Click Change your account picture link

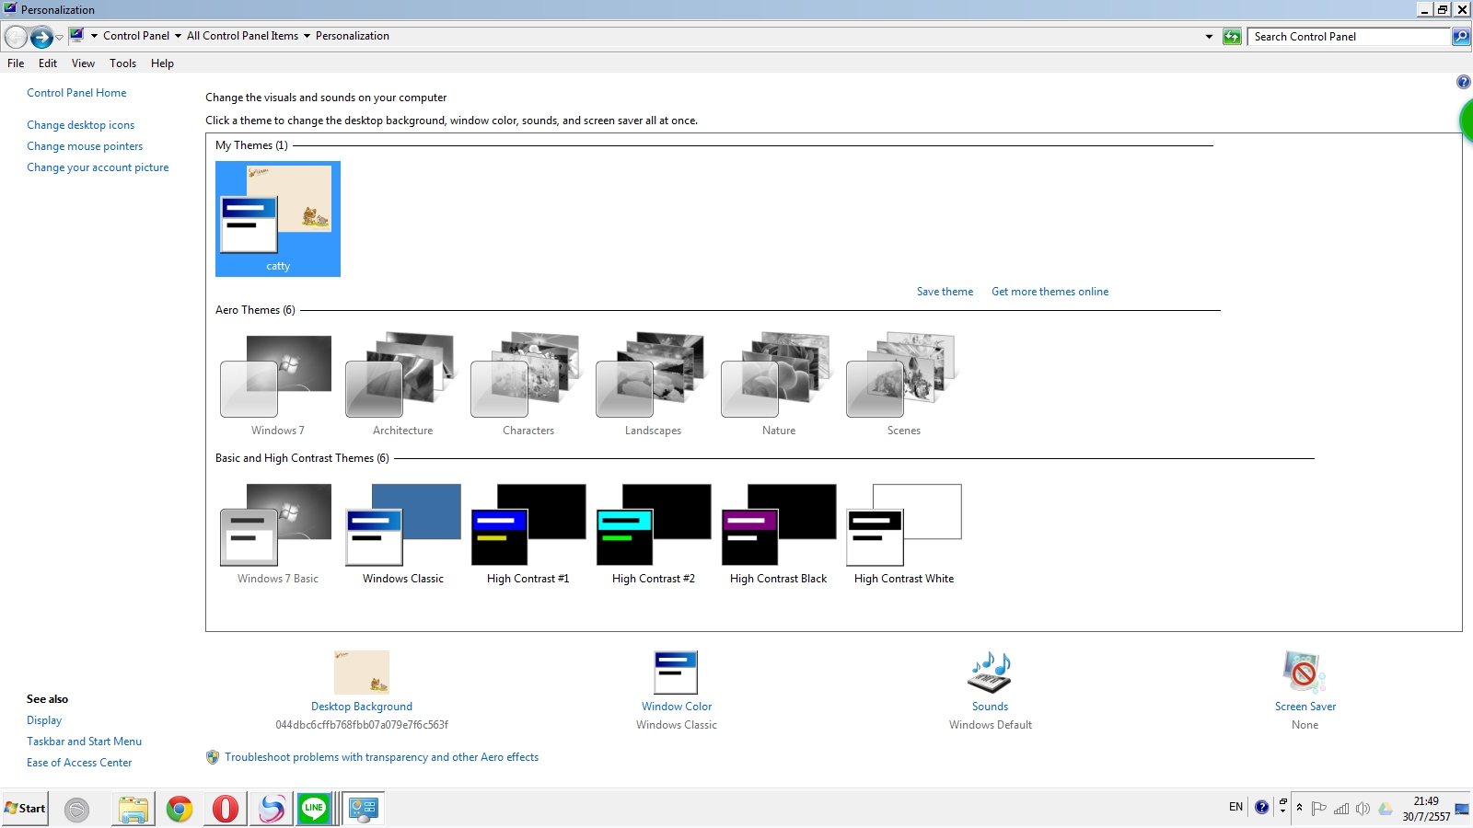[98, 167]
